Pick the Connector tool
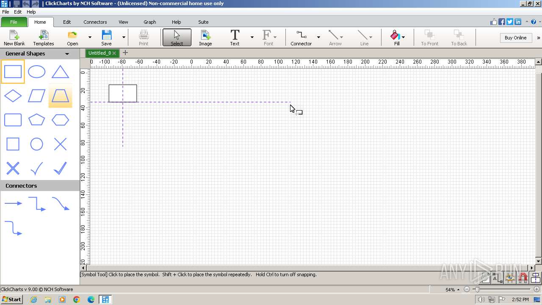This screenshot has height=305, width=542. point(301,38)
